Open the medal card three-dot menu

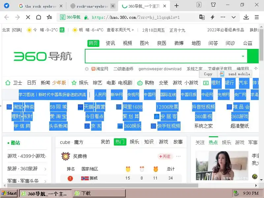[x=178, y=156]
